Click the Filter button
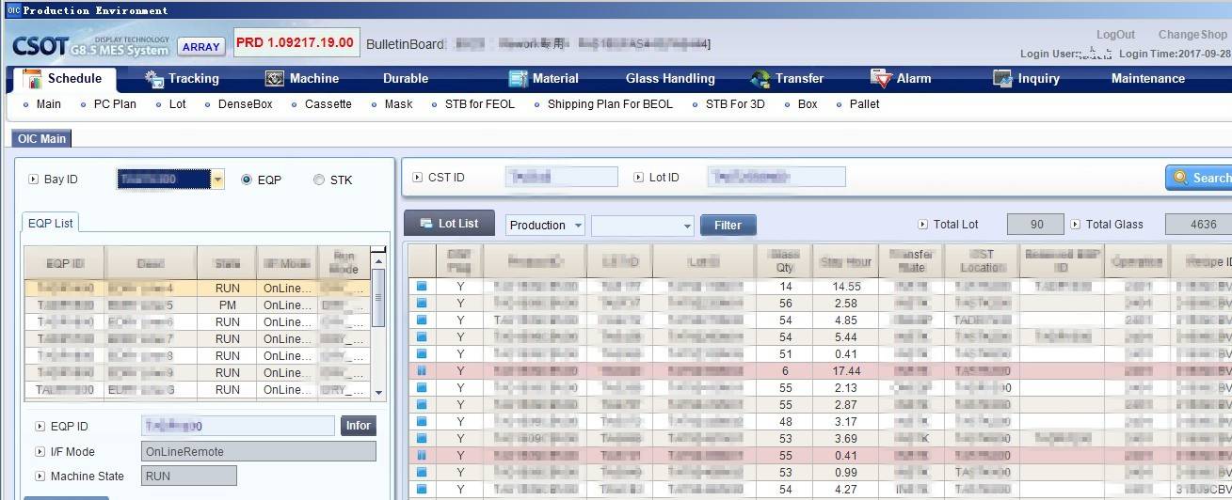This screenshot has width=1232, height=500. click(728, 226)
